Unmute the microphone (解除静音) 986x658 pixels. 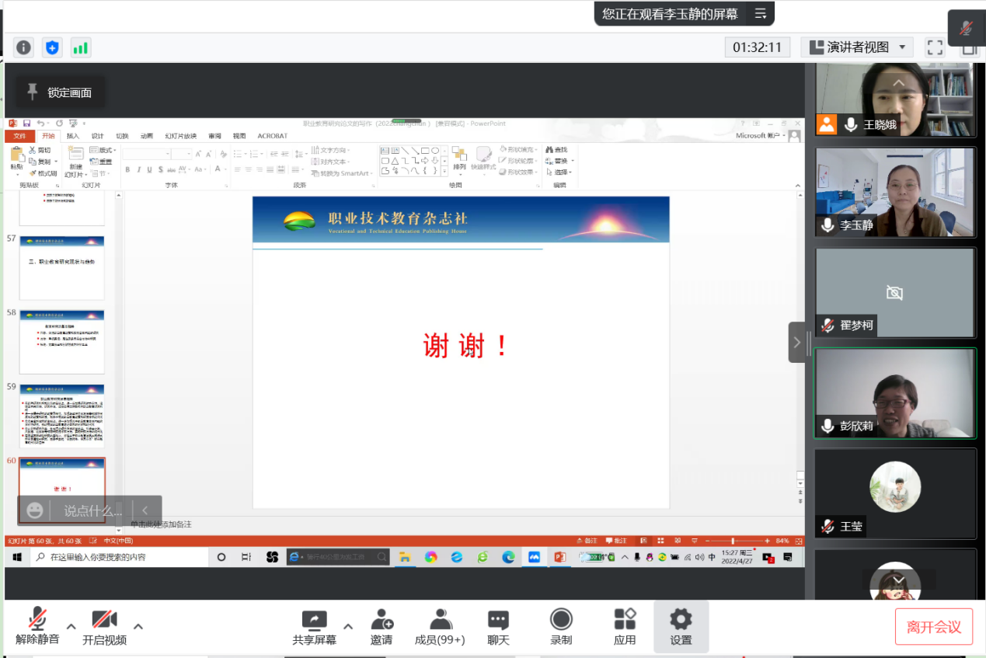click(x=37, y=626)
